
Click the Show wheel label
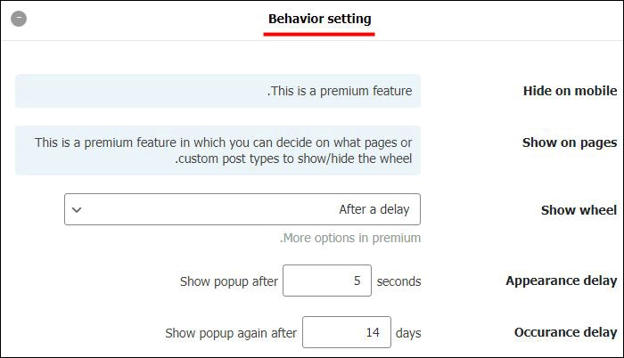(579, 209)
